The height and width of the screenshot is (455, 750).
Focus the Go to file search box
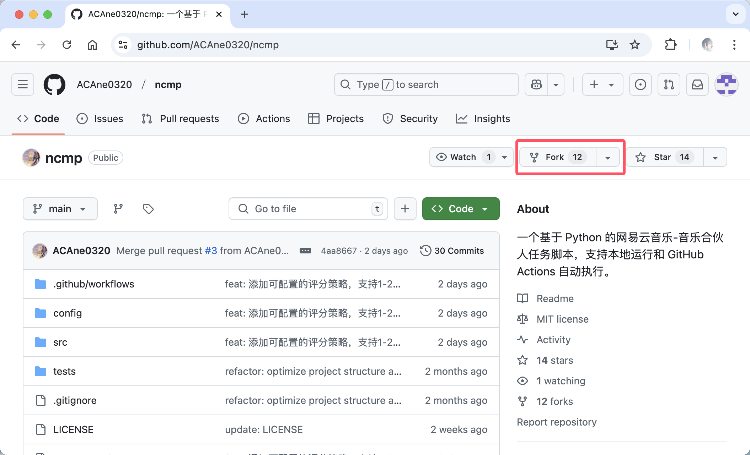click(308, 209)
